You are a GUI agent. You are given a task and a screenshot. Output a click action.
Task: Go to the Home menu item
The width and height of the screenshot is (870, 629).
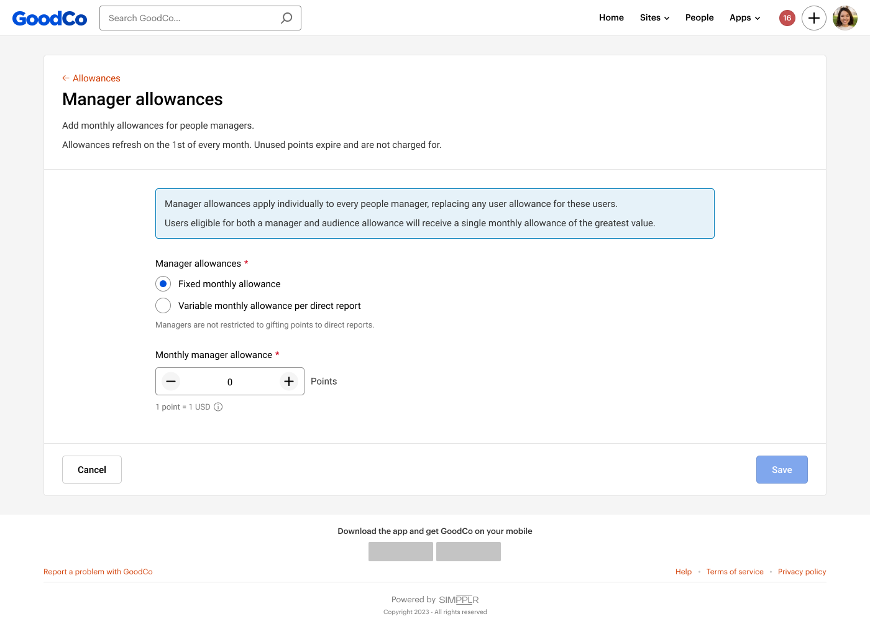[611, 18]
